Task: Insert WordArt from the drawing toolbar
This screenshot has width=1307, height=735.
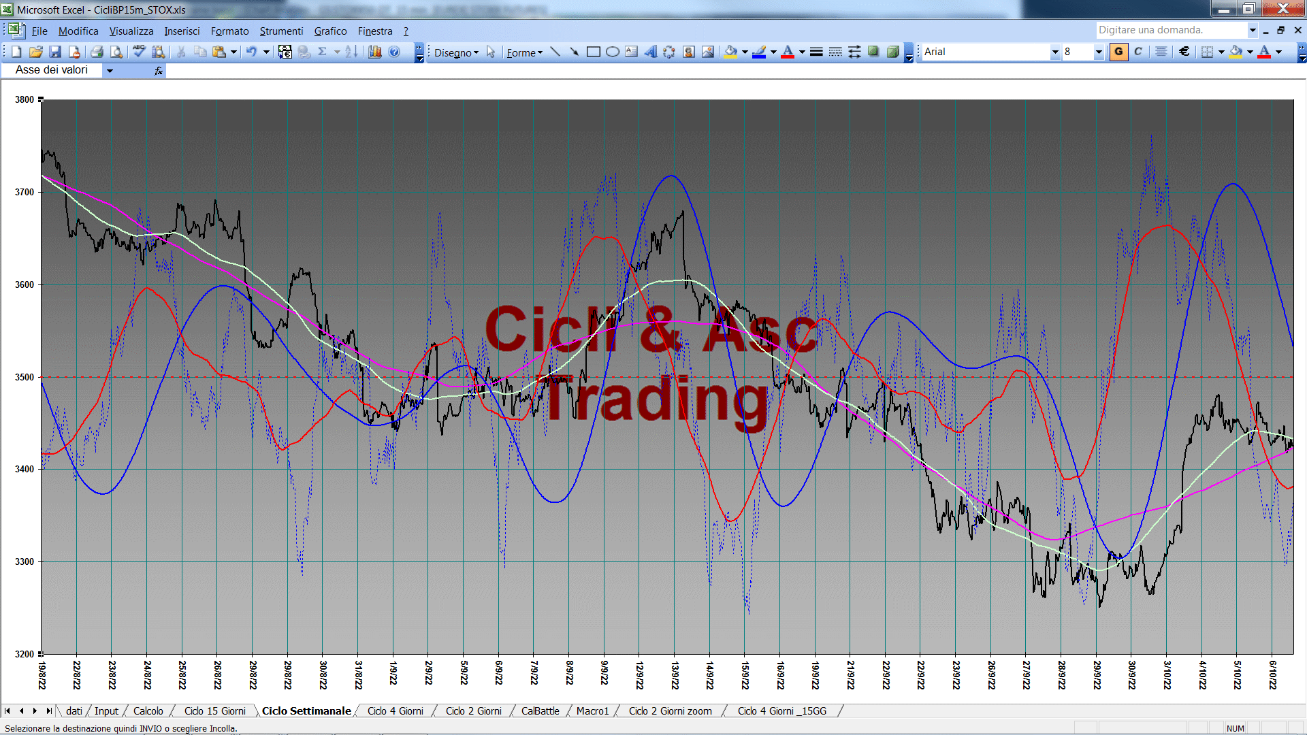Action: click(650, 52)
